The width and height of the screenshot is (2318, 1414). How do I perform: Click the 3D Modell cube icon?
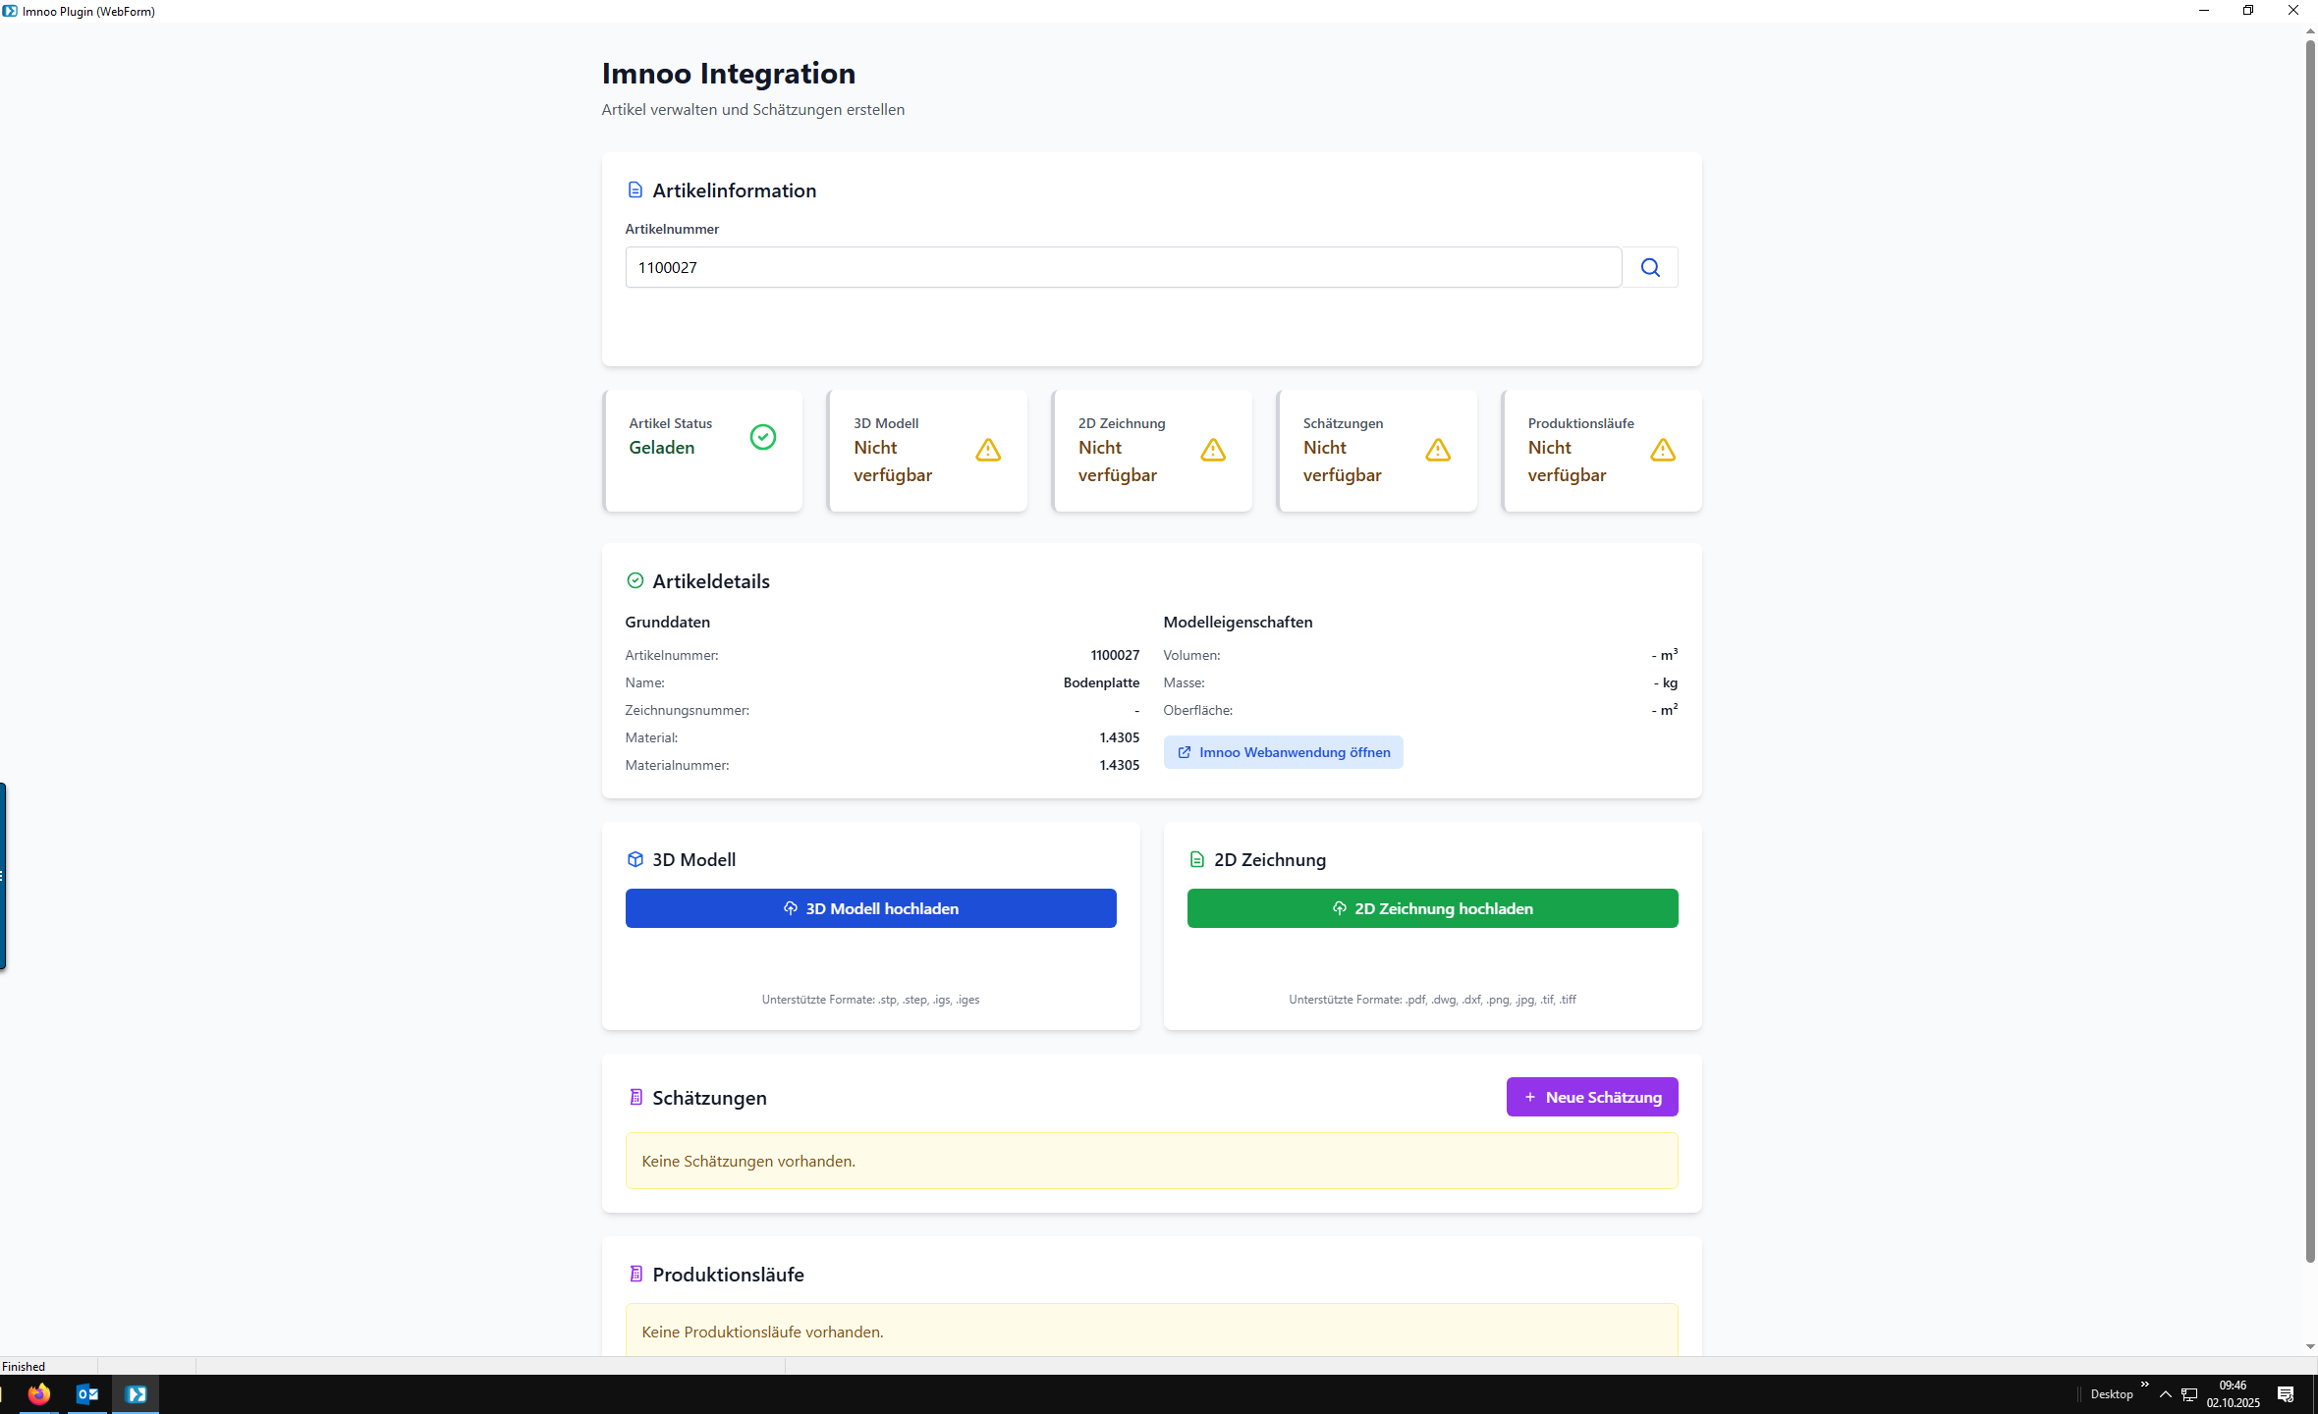coord(635,859)
